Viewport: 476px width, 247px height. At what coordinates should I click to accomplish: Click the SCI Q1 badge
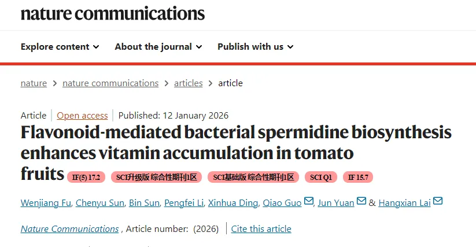tap(321, 177)
